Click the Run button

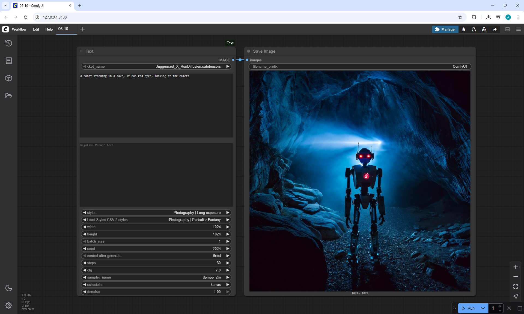pyautogui.click(x=468, y=308)
